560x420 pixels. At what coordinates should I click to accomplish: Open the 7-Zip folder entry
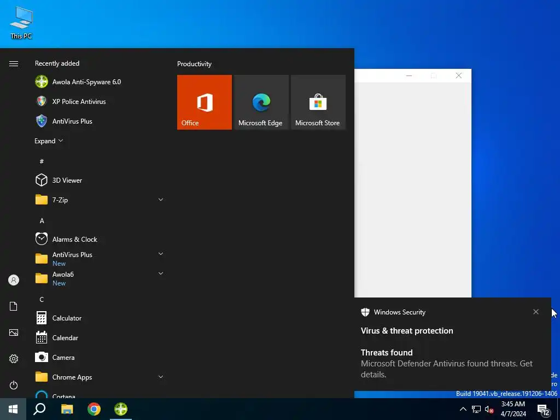100,200
